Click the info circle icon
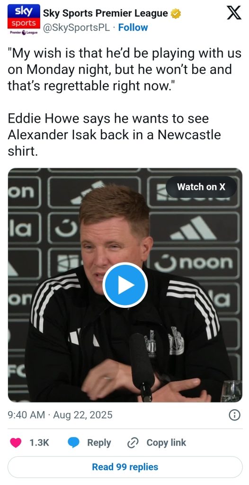The image size is (249, 485). pos(234,415)
